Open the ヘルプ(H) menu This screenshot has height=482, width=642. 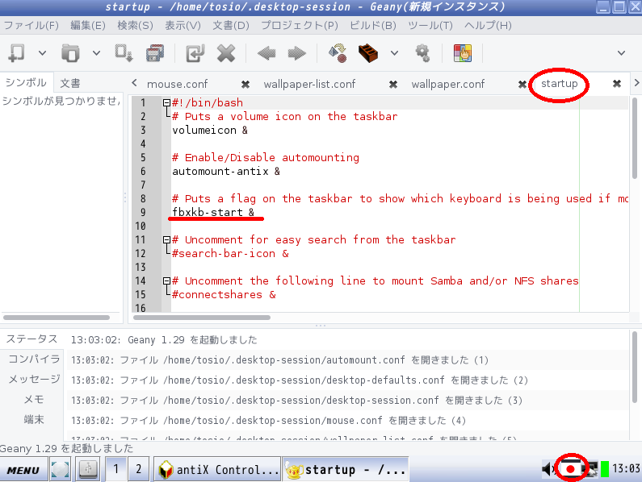tap(488, 25)
